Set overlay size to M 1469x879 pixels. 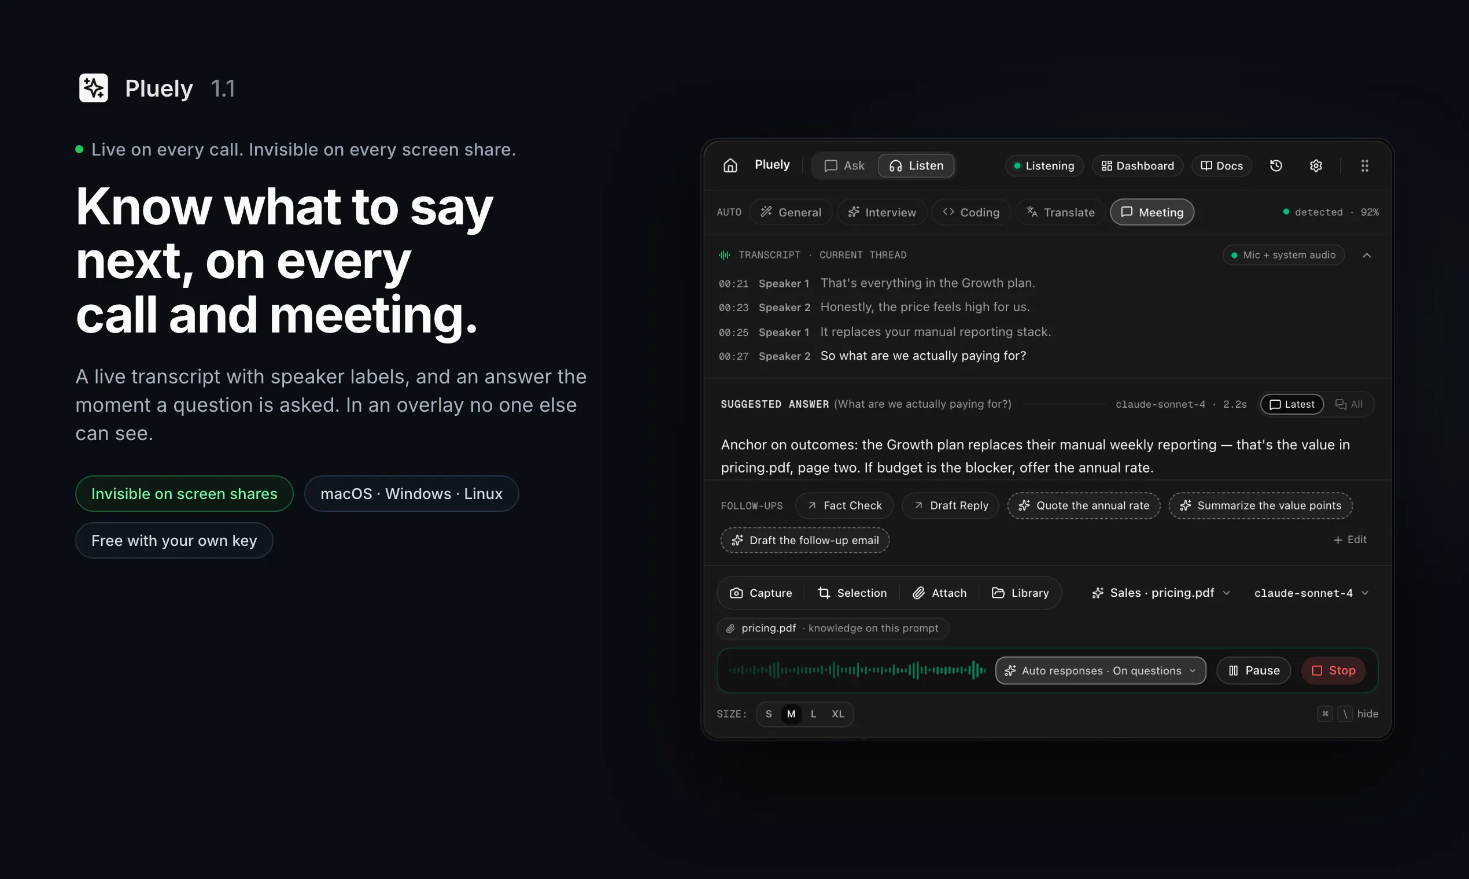coord(791,714)
